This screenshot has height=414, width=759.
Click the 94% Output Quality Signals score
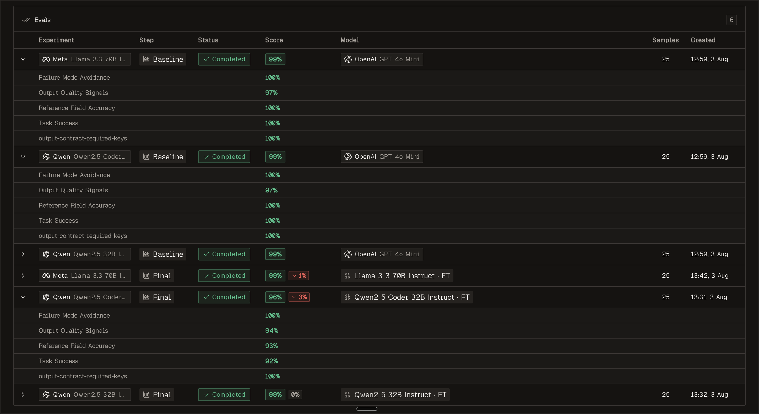click(x=271, y=331)
